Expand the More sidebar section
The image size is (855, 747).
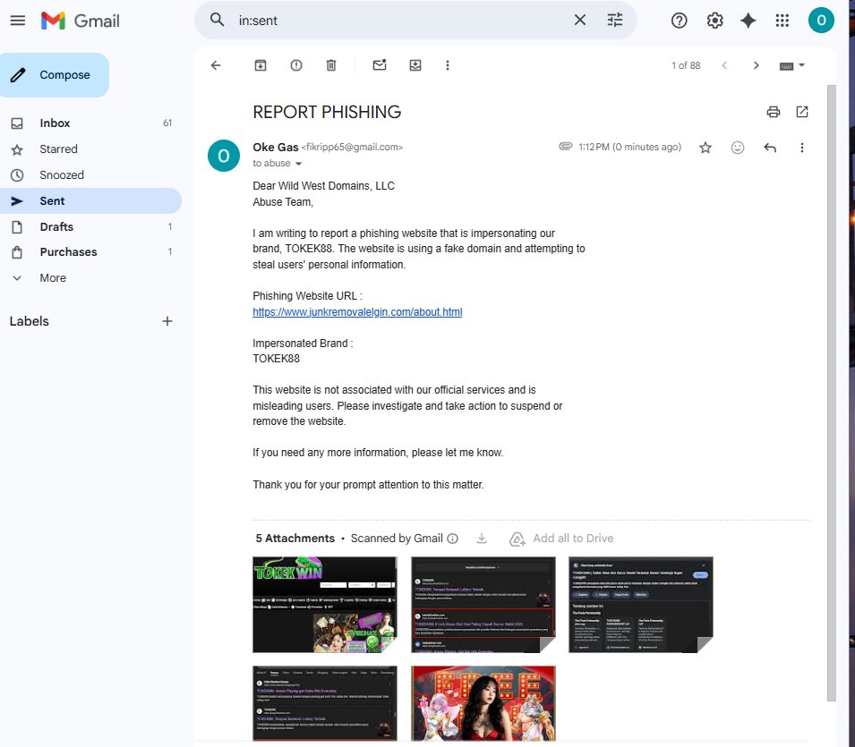(90, 278)
